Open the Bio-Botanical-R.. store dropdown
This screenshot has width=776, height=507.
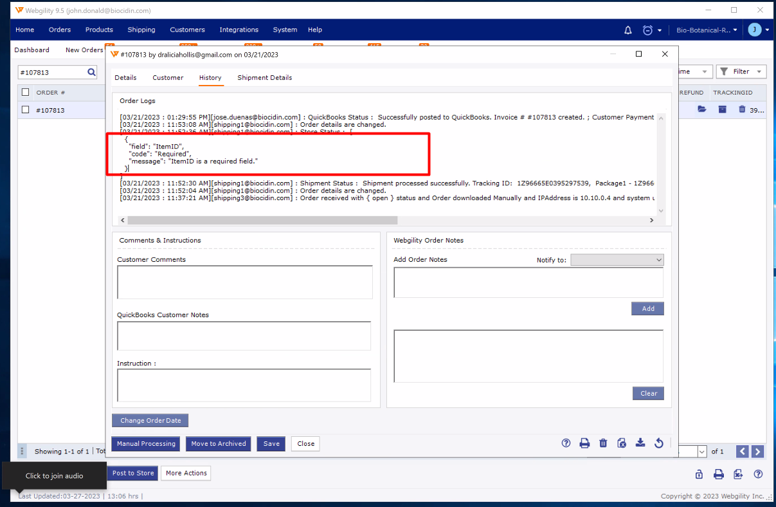pos(707,30)
